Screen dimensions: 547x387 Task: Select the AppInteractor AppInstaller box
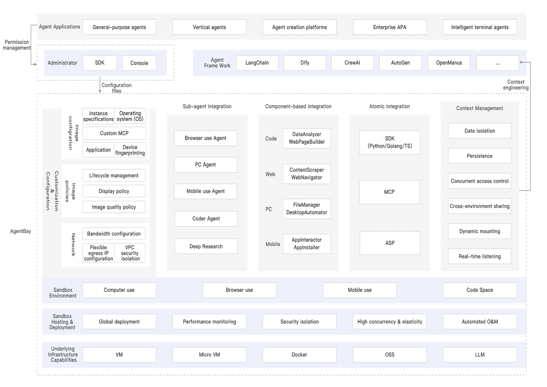point(307,244)
